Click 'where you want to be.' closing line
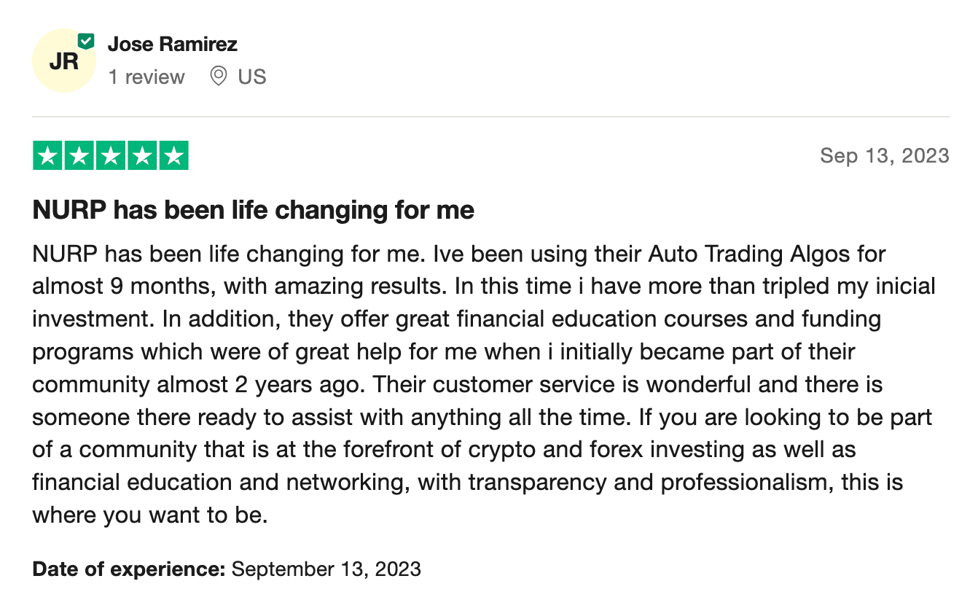 tap(150, 515)
